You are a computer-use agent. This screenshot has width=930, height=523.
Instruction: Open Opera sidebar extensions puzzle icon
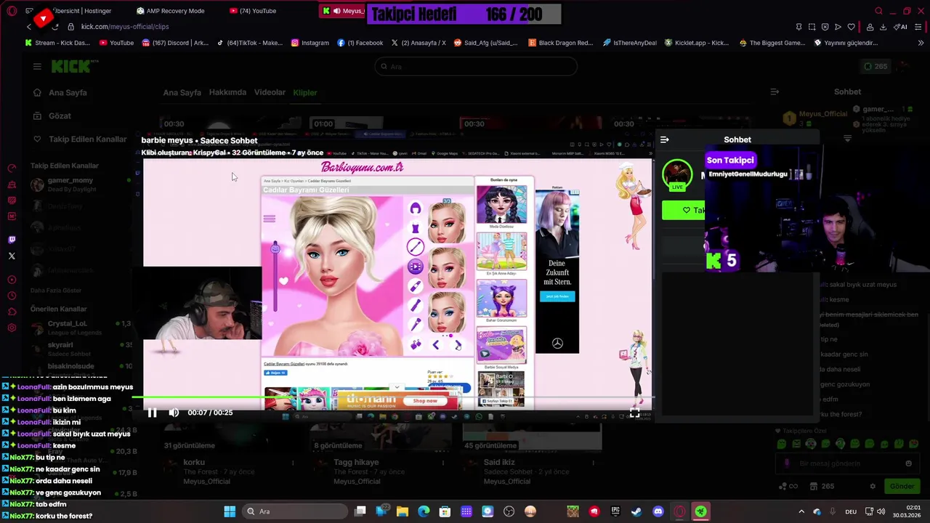(x=12, y=312)
